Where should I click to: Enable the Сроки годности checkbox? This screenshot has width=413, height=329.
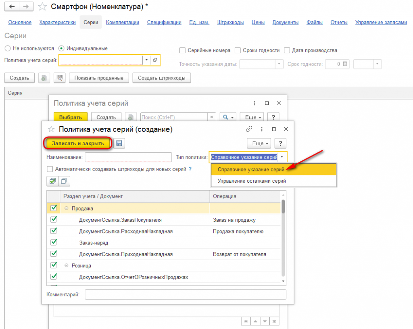click(238, 50)
